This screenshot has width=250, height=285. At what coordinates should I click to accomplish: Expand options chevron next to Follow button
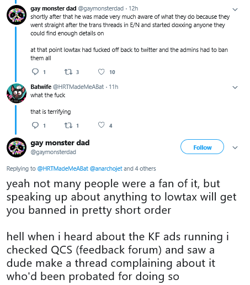235,147
